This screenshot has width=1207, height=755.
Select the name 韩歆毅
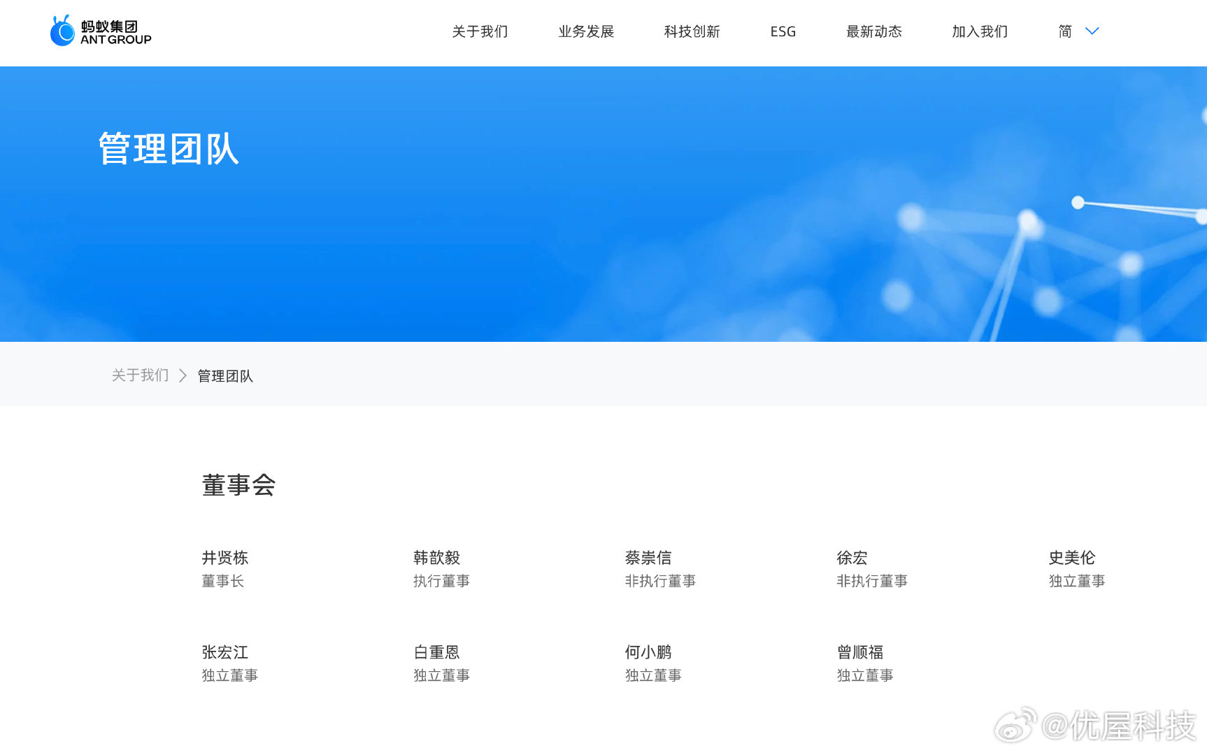tap(437, 558)
